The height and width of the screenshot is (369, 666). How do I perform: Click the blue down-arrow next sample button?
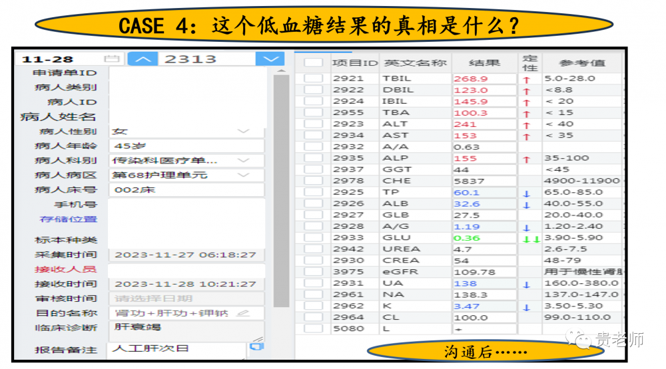[270, 59]
